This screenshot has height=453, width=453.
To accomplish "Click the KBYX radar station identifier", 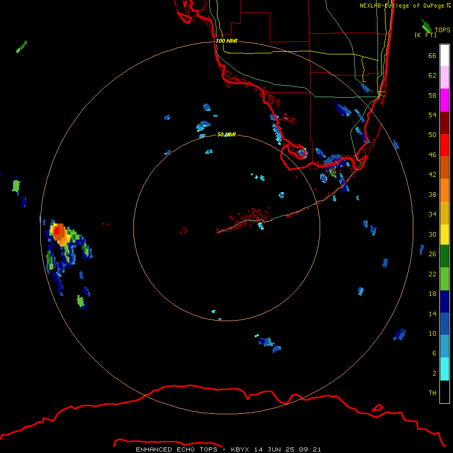I will coord(240,449).
